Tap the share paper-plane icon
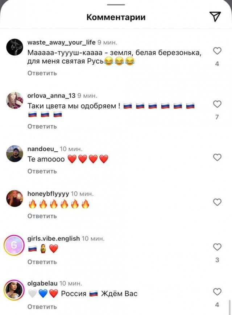 (x=215, y=16)
